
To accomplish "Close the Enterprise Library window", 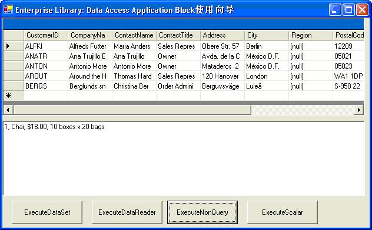I will click(x=362, y=10).
